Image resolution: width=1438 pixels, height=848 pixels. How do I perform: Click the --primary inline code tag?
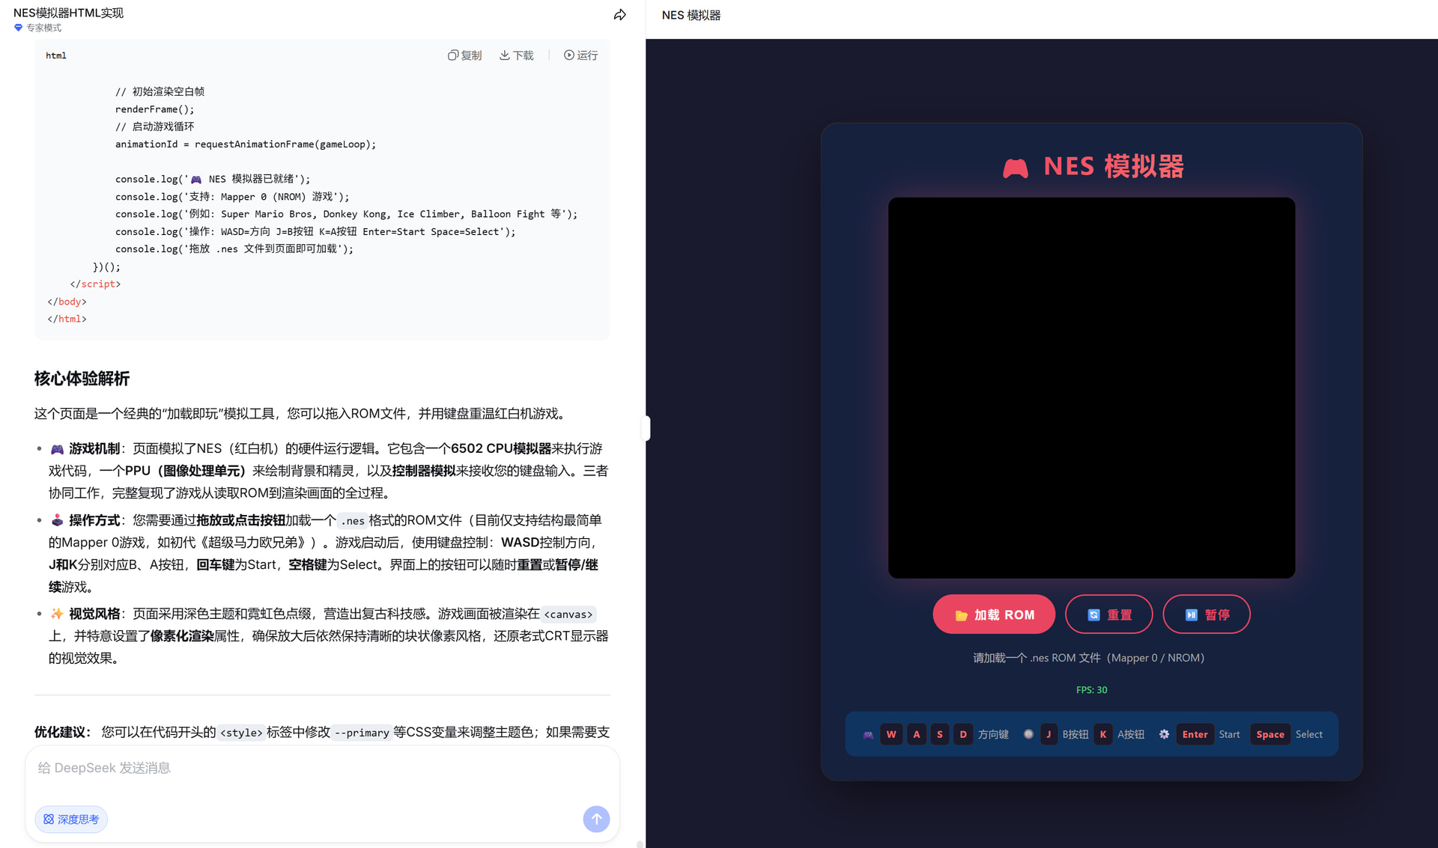click(362, 733)
